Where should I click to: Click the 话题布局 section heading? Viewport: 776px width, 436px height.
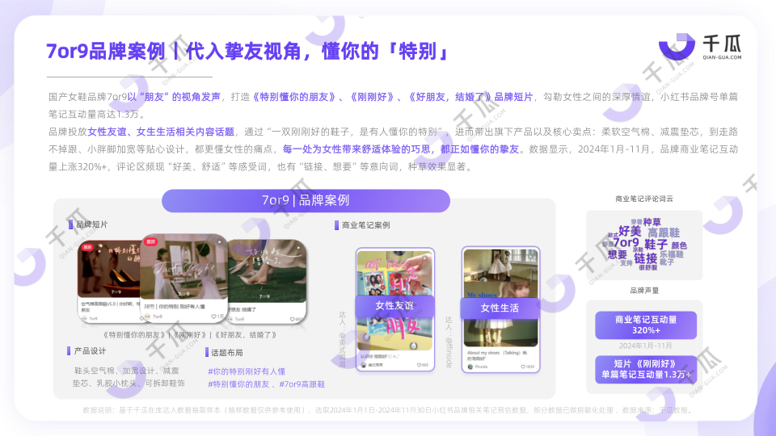(x=226, y=353)
